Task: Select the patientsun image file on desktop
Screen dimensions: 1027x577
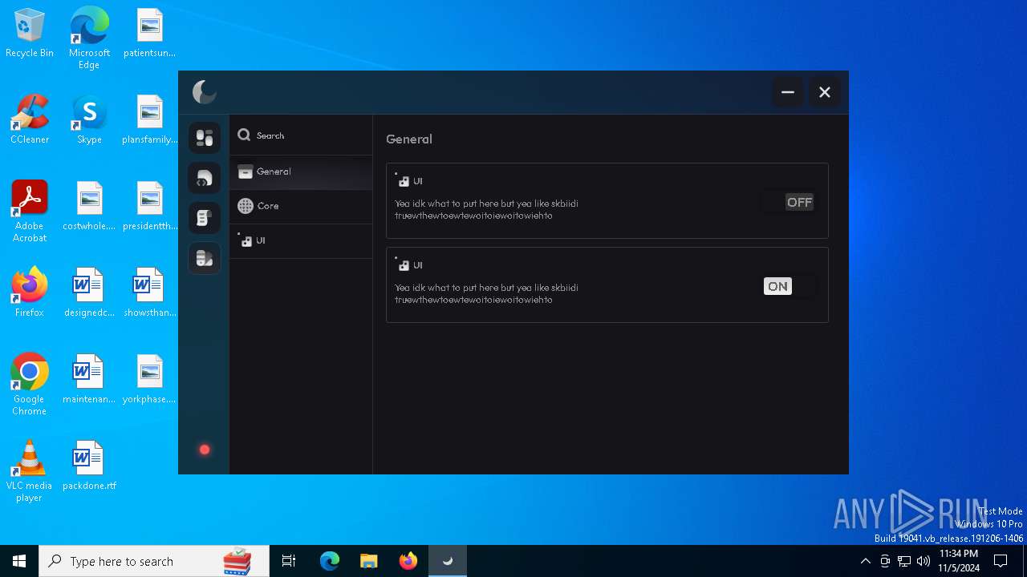Action: tap(149, 34)
